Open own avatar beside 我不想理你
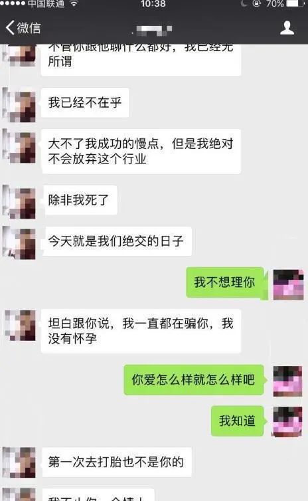The image size is (308, 501). (x=288, y=284)
